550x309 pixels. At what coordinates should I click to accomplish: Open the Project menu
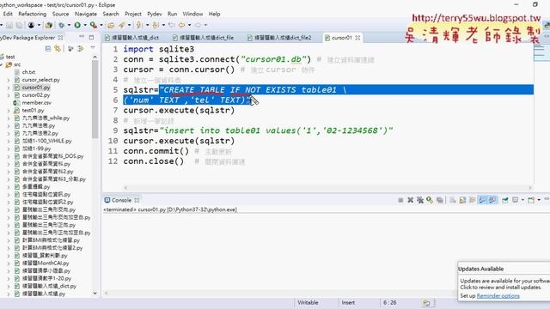pos(133,14)
